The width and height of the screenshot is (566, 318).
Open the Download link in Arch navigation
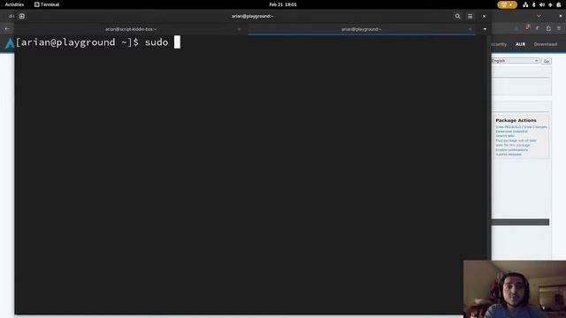(546, 44)
